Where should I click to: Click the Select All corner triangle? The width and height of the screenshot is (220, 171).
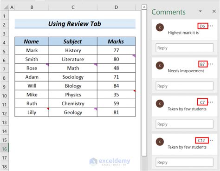tap(6, 7)
